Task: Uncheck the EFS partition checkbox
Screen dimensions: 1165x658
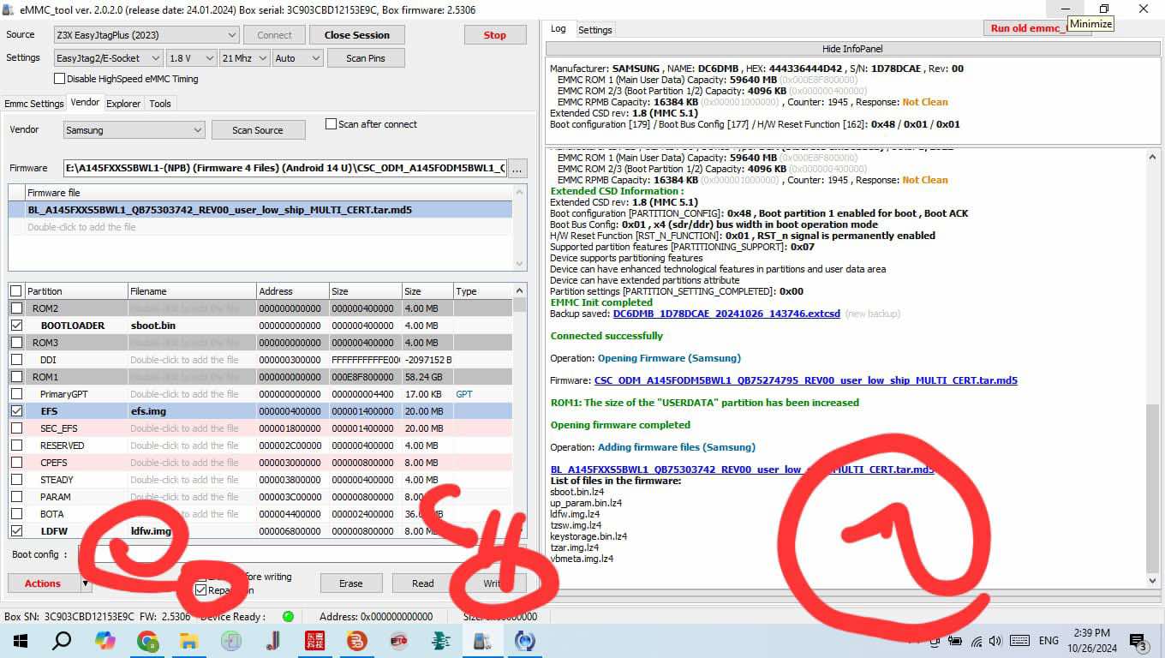Action: 16,411
